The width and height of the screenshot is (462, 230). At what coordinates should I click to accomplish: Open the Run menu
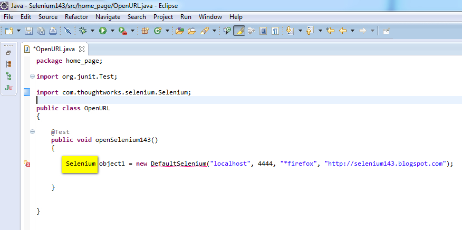[186, 17]
